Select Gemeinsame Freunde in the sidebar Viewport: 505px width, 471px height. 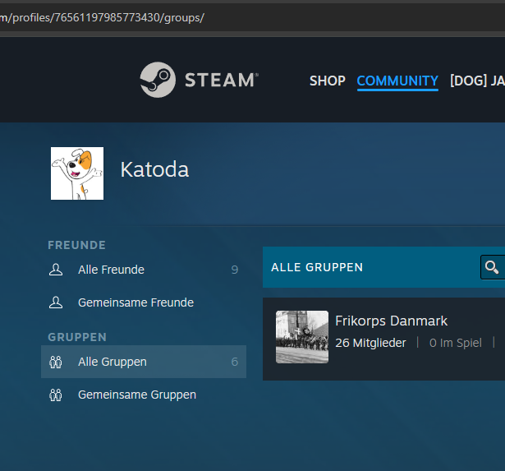(x=135, y=302)
